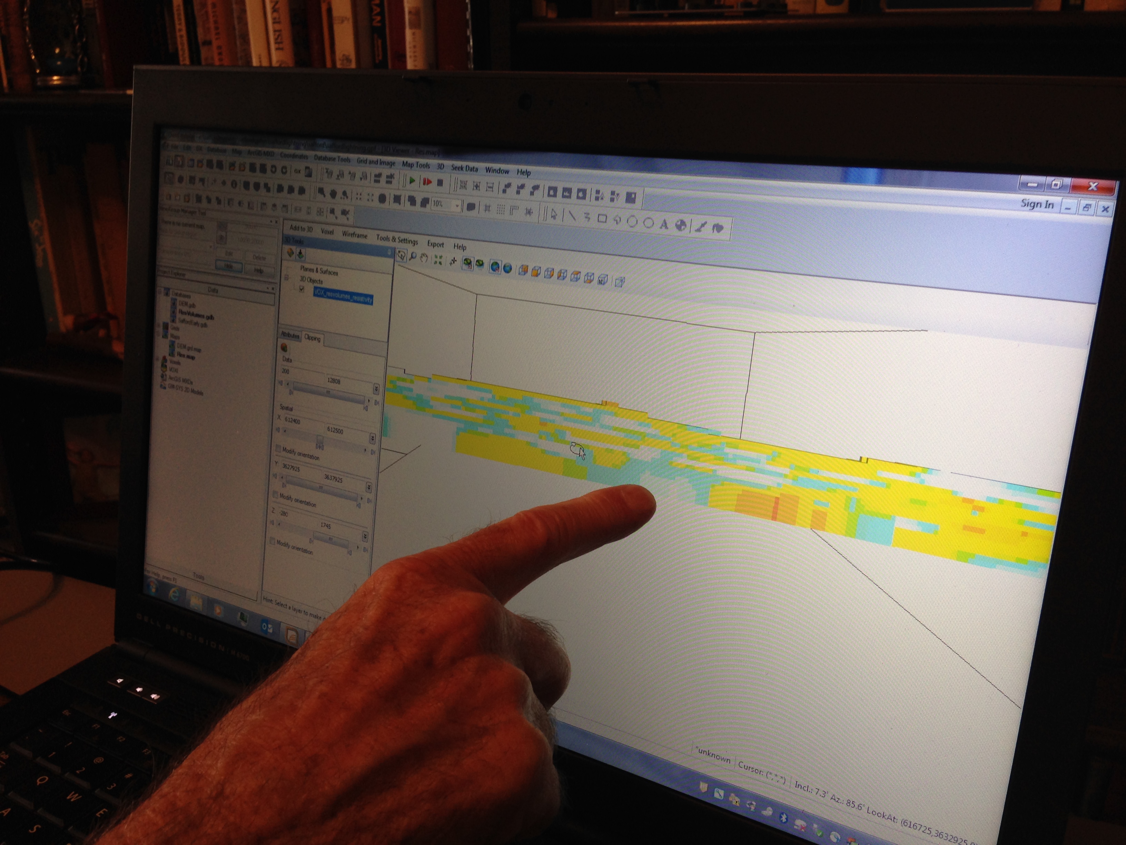The height and width of the screenshot is (845, 1126).
Task: Enable Modify orientation checkbox under Y
Action: (275, 495)
